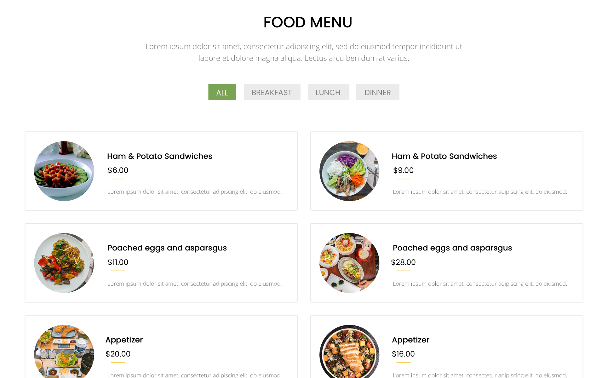The image size is (608, 378).
Task: Click the sushi tray appetizer image
Action: point(64,351)
